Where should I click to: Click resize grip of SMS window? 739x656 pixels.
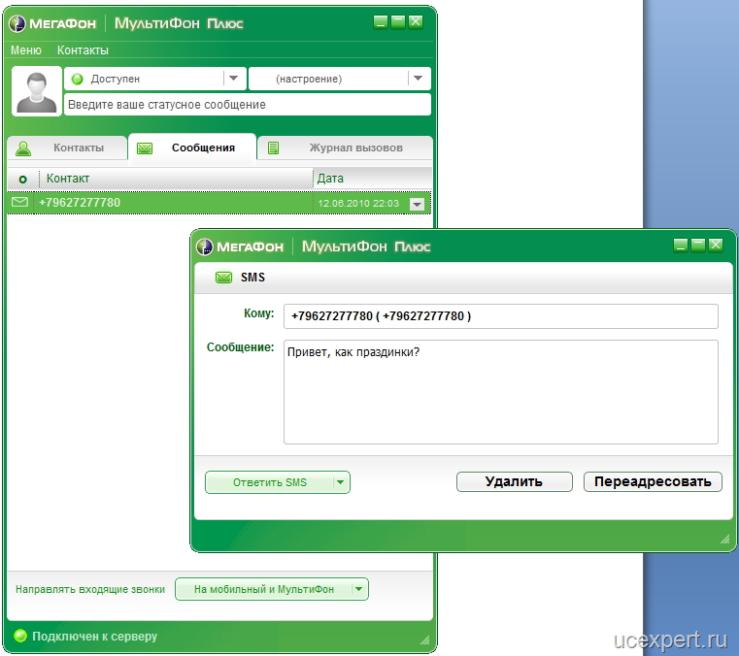[x=724, y=540]
